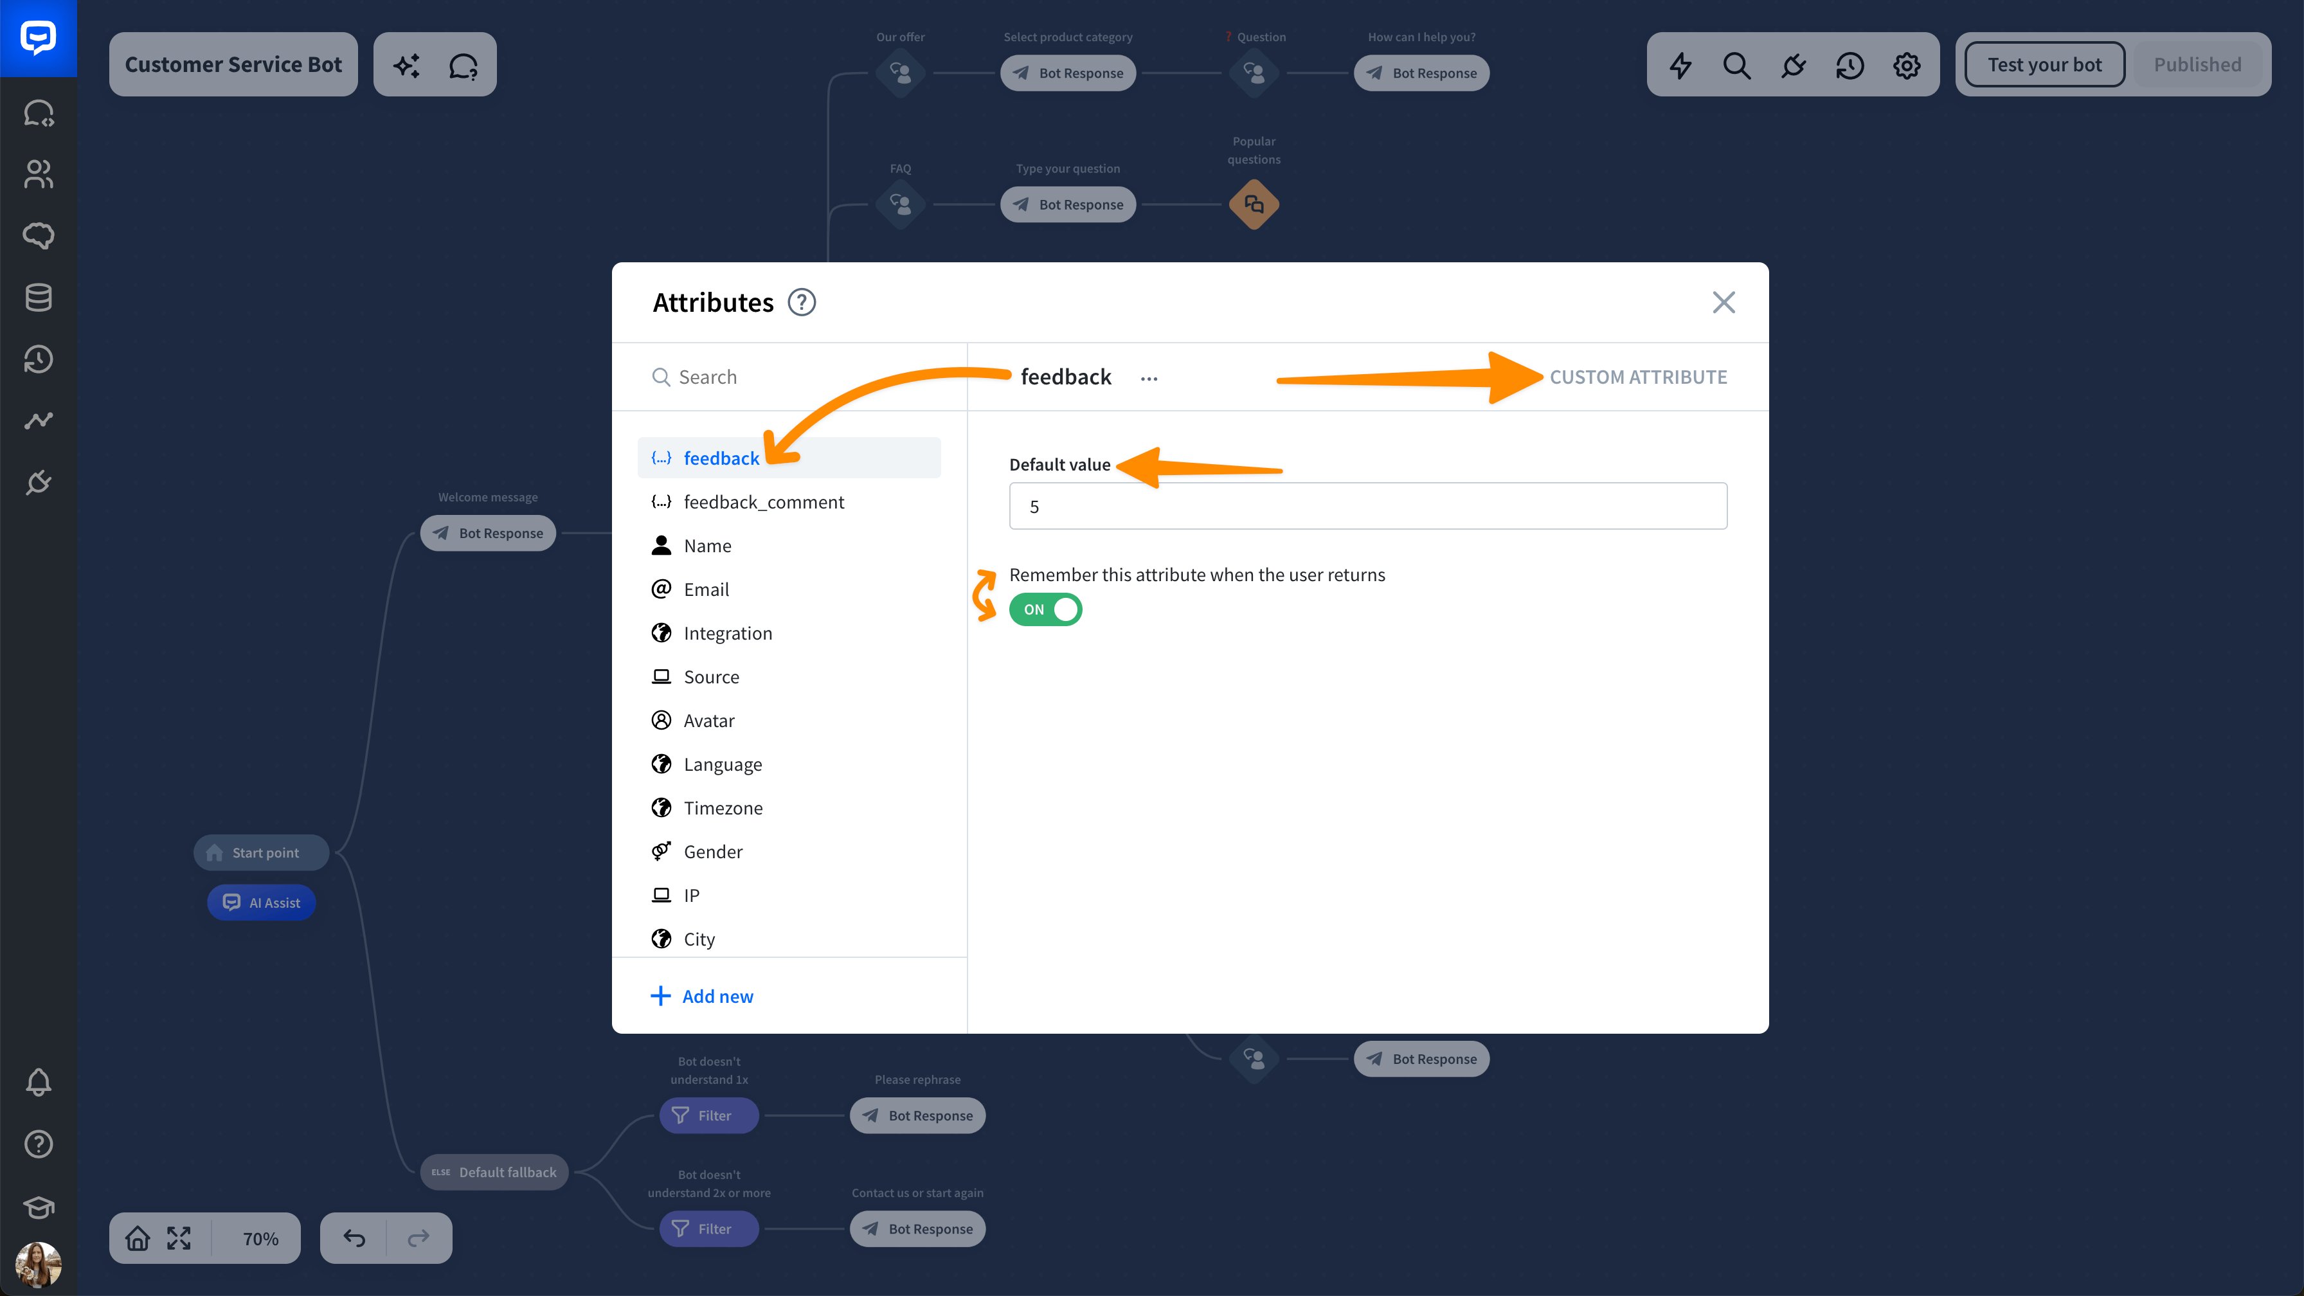Image resolution: width=2304 pixels, height=1296 pixels.
Task: Open the database icon in left sidebar
Action: click(39, 298)
